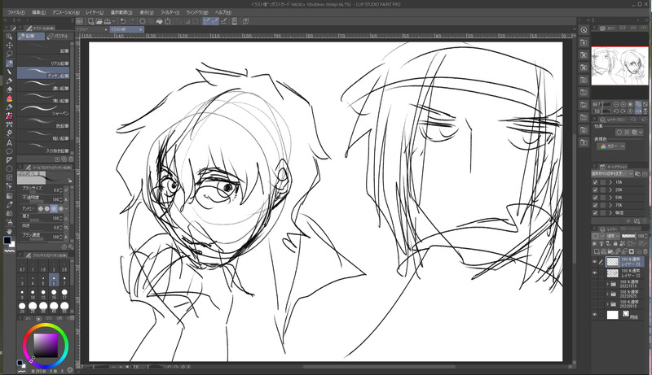Click the Fill bucket icon in command bar
This screenshot has height=375, width=652.
[x=159, y=21]
